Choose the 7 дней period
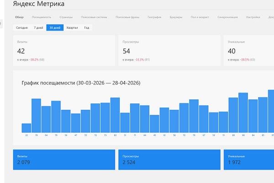274x183 pixels. (38, 27)
